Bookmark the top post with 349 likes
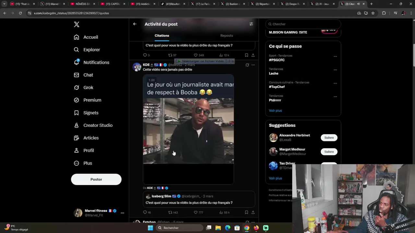The height and width of the screenshot is (233, 415). pos(246,55)
